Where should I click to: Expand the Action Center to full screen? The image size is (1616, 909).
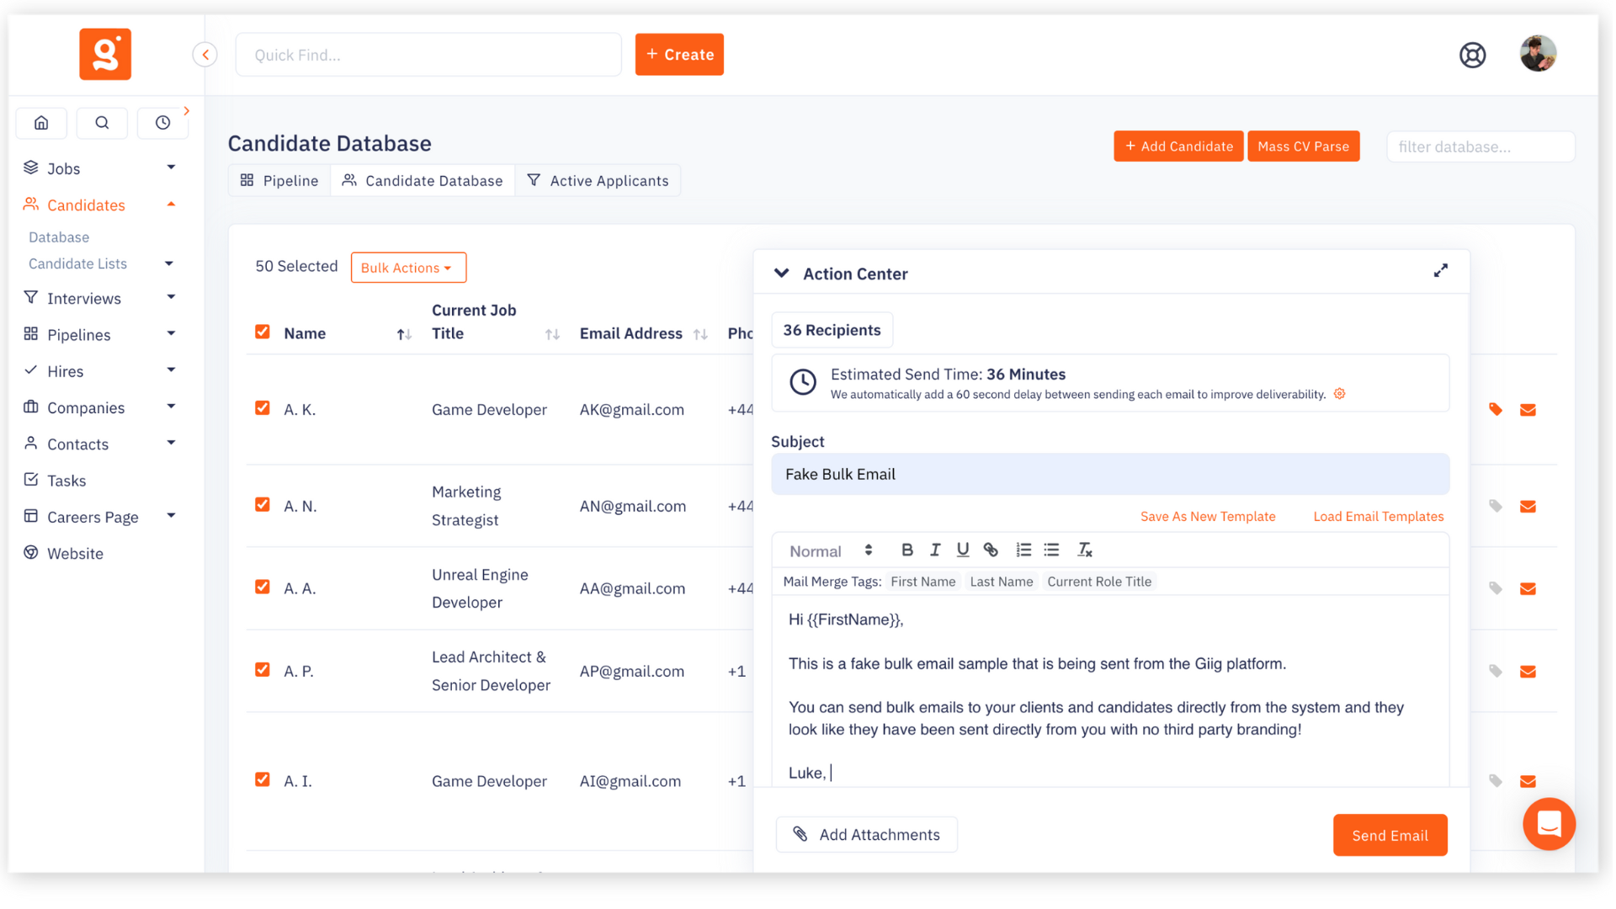tap(1441, 270)
